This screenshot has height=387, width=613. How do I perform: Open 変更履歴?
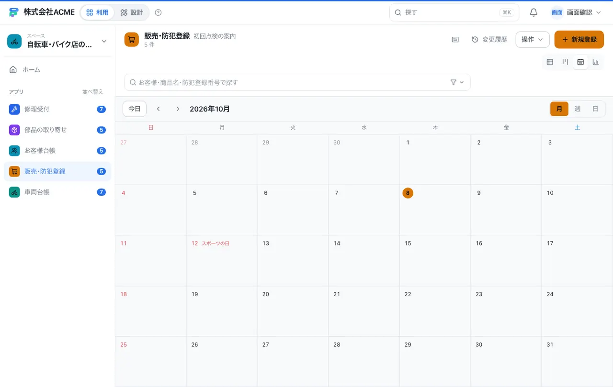[x=489, y=40]
